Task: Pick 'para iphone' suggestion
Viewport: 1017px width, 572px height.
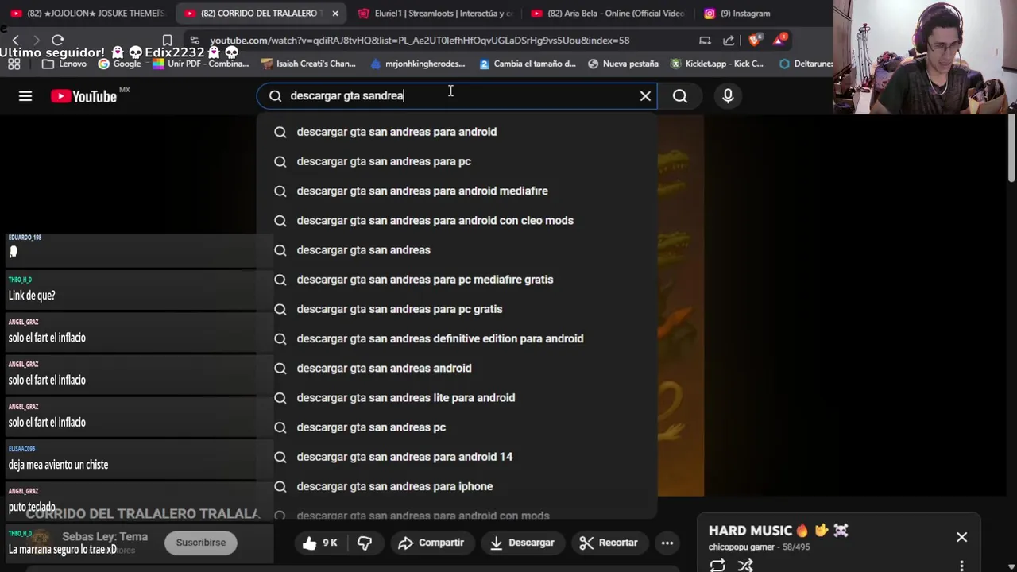Action: [457, 486]
